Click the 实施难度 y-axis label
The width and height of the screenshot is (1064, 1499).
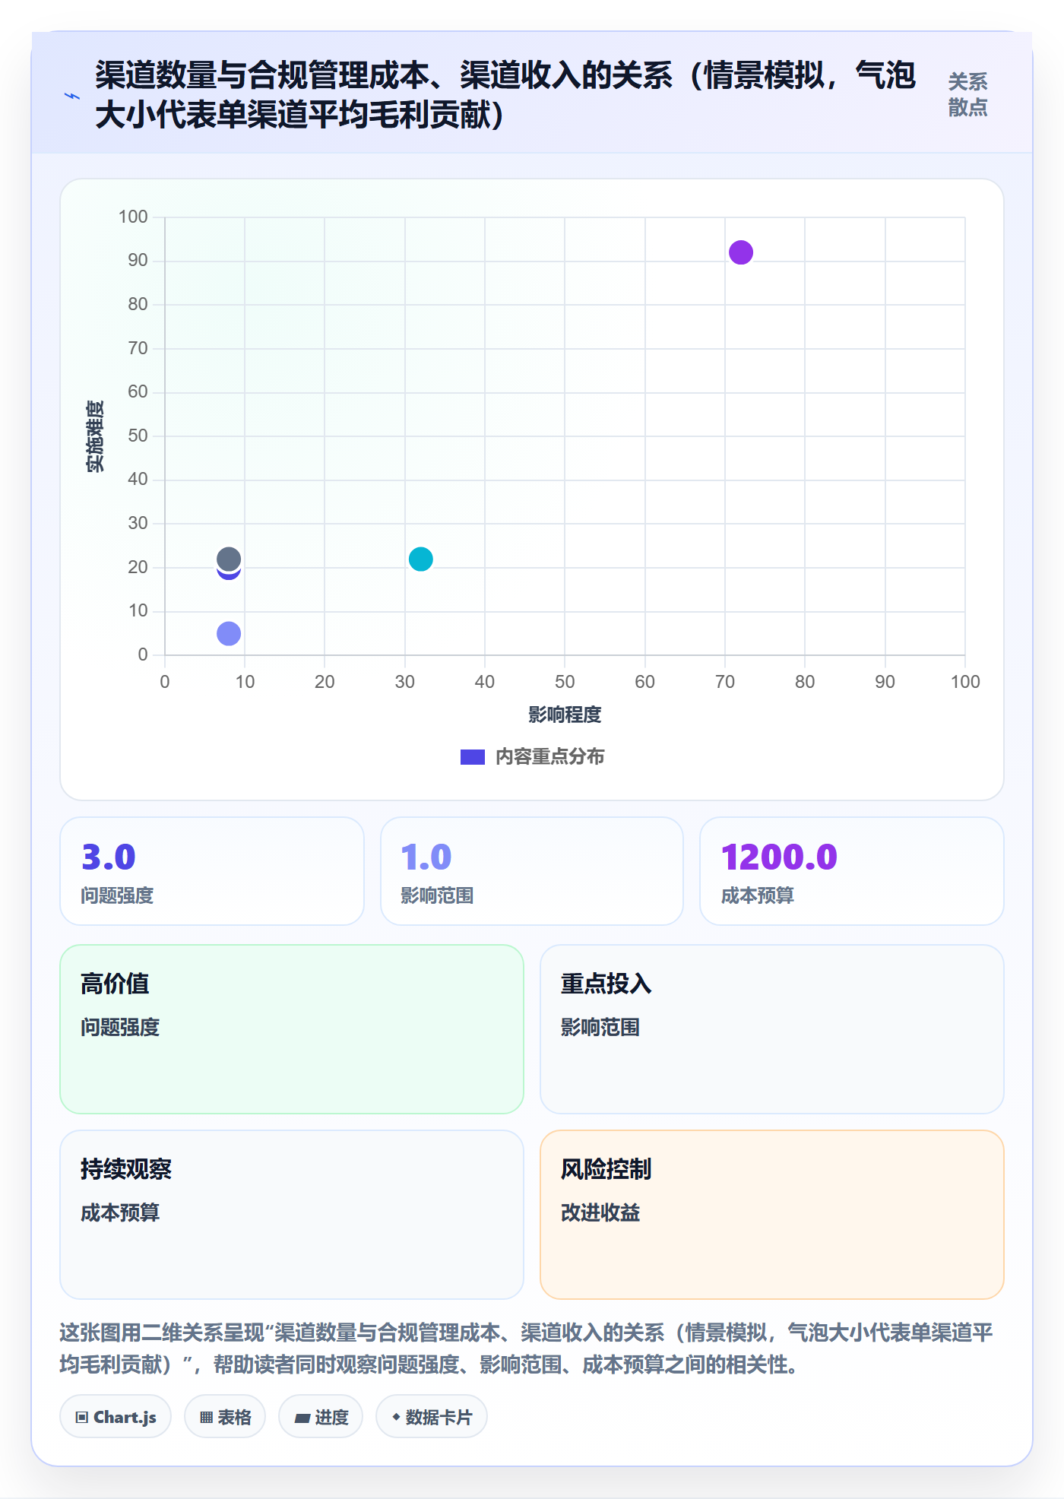[x=95, y=436]
